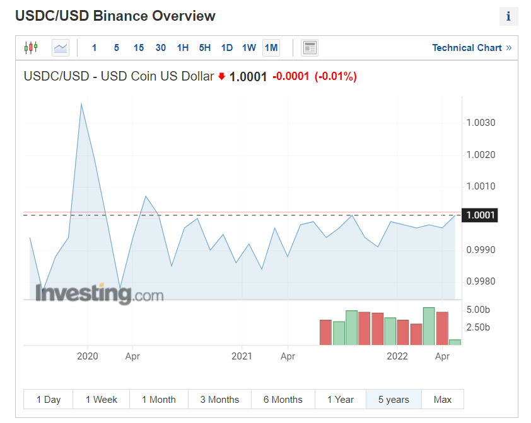The width and height of the screenshot is (531, 423).
Task: Click the USDC/USD - USD Coin US Dollar title
Action: pyautogui.click(x=119, y=76)
